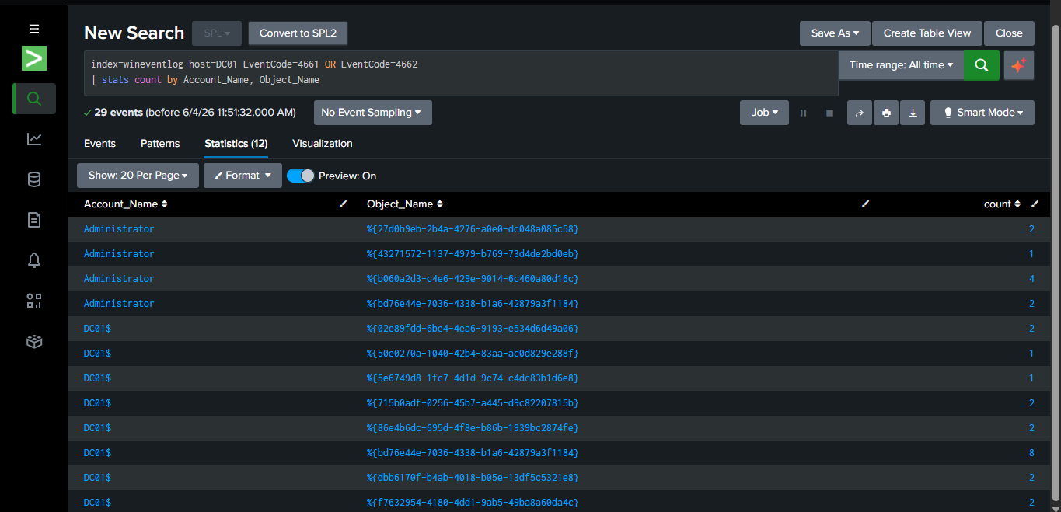Click object %{50e0270a-1040-42b4-83aa-ac0d829e288f}
The width and height of the screenshot is (1061, 512).
click(x=473, y=354)
